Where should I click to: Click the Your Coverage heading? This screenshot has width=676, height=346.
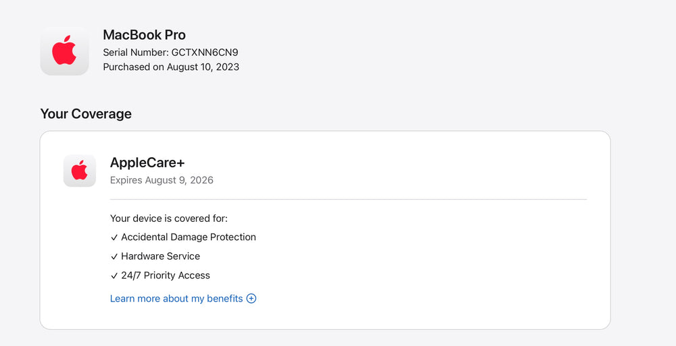(x=86, y=114)
